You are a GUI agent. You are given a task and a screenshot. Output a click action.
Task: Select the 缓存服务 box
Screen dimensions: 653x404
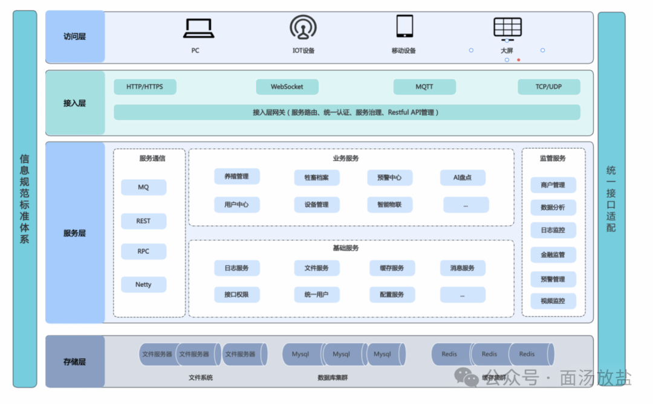pos(392,268)
